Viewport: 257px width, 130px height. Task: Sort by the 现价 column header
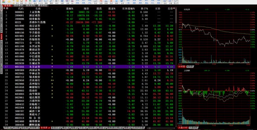[86, 8]
